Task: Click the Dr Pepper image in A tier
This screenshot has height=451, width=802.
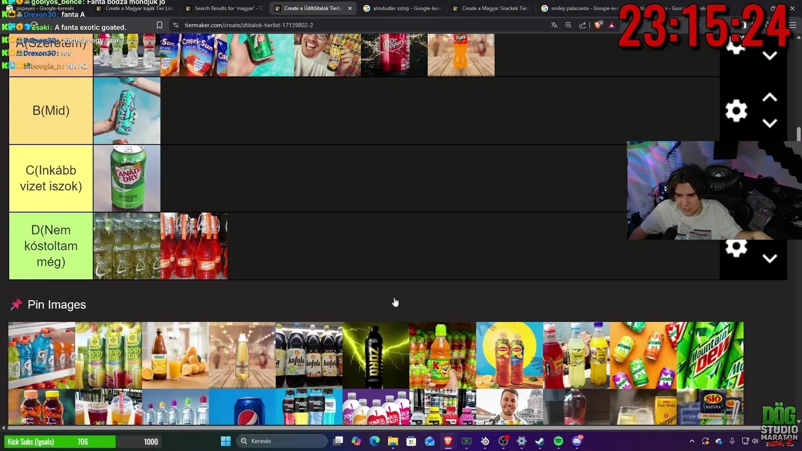Action: pos(394,55)
